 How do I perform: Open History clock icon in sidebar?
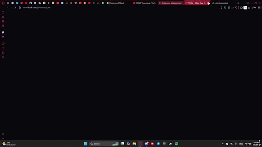[x=3, y=48]
